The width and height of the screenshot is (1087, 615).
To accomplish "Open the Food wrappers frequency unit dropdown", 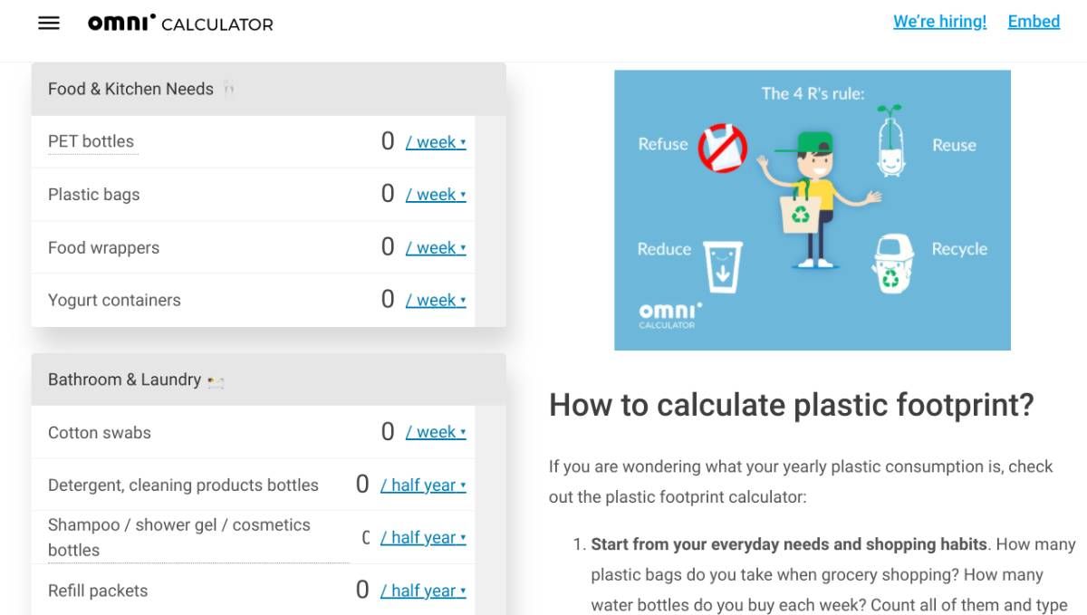I will [x=436, y=247].
